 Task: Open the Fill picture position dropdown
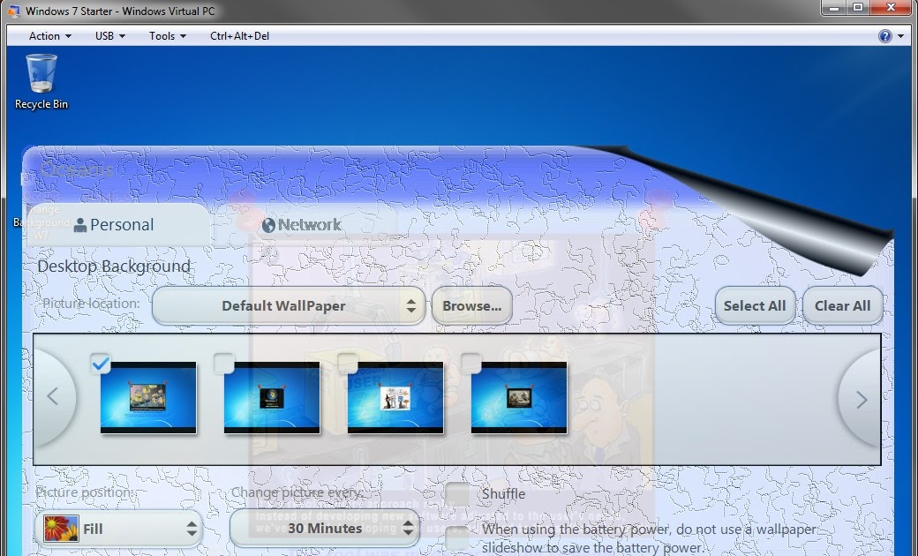click(x=119, y=529)
